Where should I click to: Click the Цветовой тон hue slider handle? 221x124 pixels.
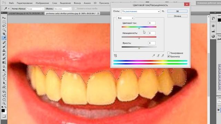tap(139, 28)
